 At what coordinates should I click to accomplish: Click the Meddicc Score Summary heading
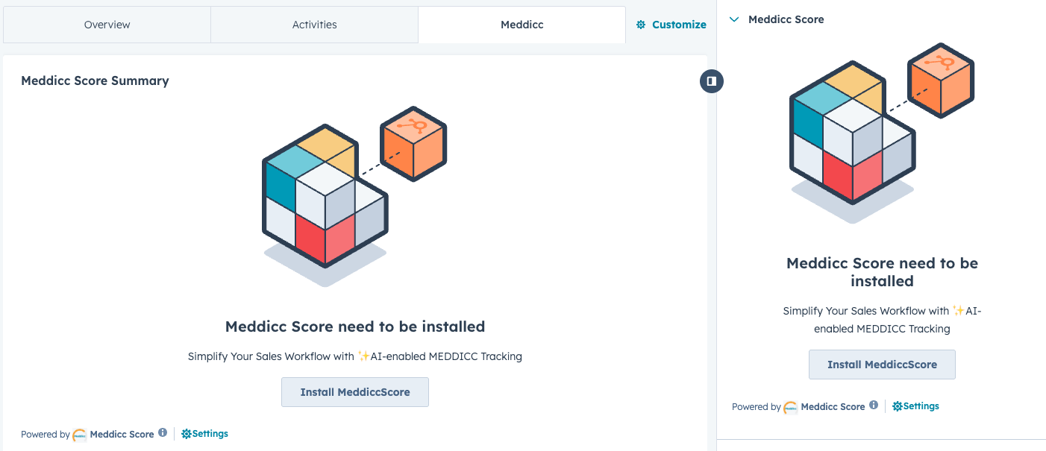94,81
